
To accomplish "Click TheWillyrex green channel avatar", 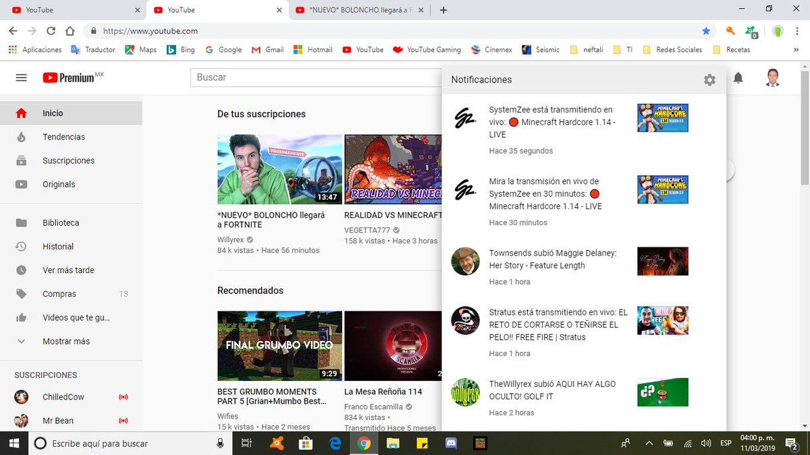I will 465,392.
